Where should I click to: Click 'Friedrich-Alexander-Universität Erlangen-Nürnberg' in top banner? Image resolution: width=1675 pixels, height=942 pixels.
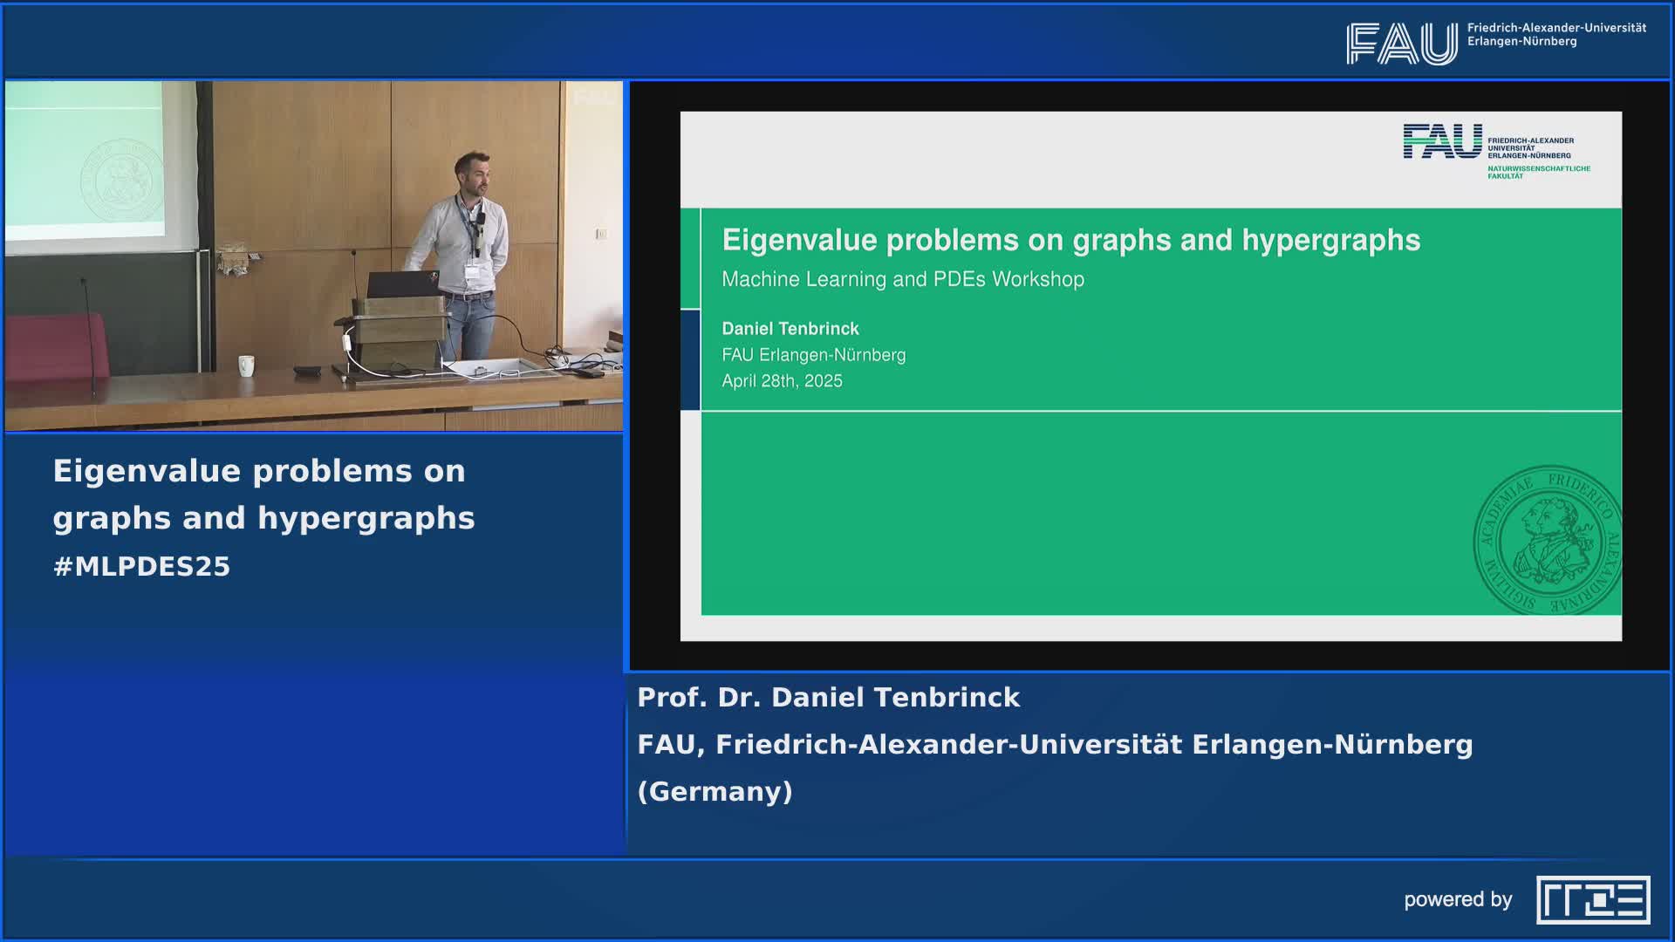click(x=1556, y=35)
